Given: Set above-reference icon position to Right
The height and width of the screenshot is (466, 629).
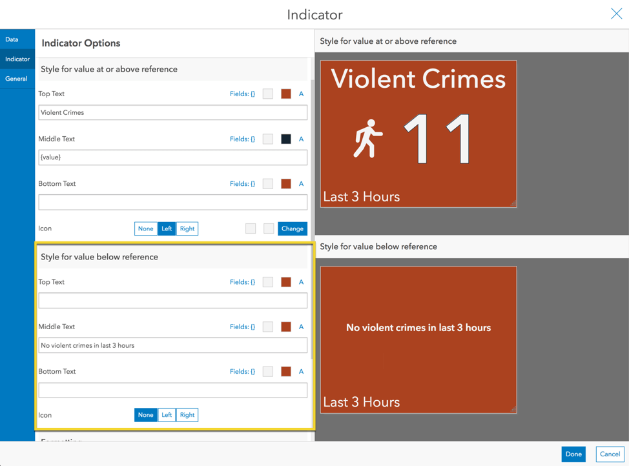Looking at the screenshot, I should pyautogui.click(x=187, y=228).
